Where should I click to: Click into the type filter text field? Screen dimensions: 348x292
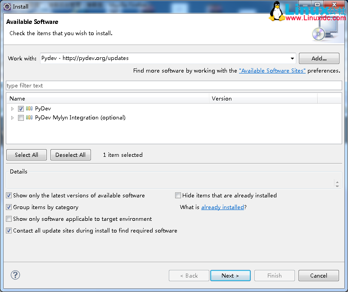point(174,86)
